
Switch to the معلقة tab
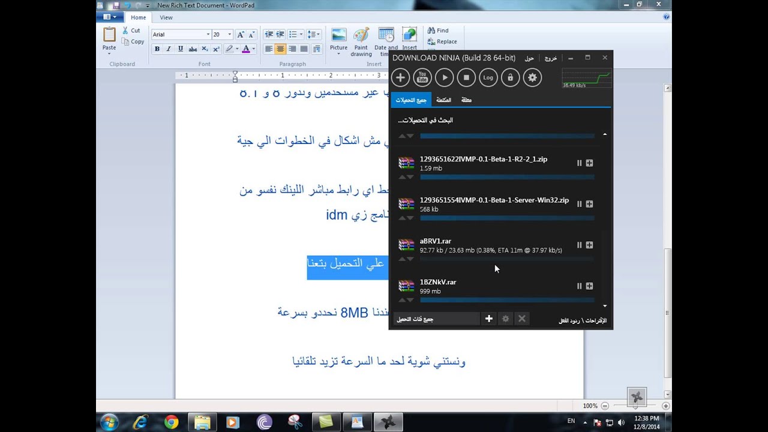coord(466,100)
